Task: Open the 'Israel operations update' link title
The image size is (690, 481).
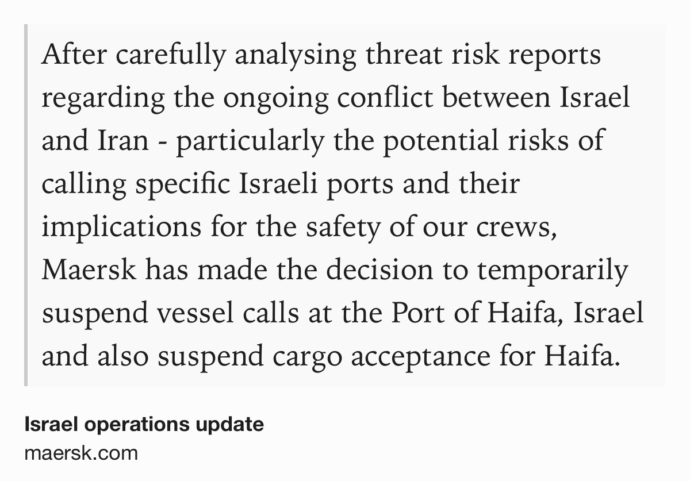Action: (x=144, y=425)
